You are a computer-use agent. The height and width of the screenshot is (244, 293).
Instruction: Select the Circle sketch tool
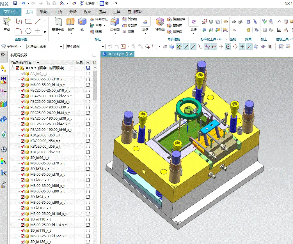(28, 31)
